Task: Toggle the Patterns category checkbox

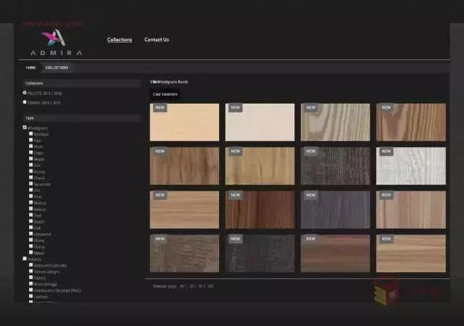Action: pyautogui.click(x=25, y=259)
